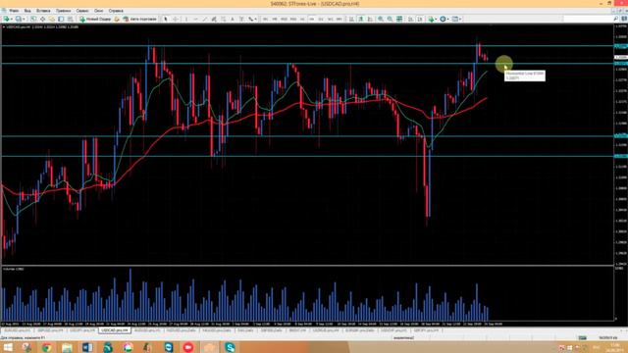Image resolution: width=628 pixels, height=353 pixels.
Task: Open TeamViewer from taskbar
Action: pyautogui.click(x=169, y=347)
